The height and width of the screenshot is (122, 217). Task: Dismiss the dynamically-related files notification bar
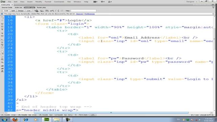[x=213, y=14]
